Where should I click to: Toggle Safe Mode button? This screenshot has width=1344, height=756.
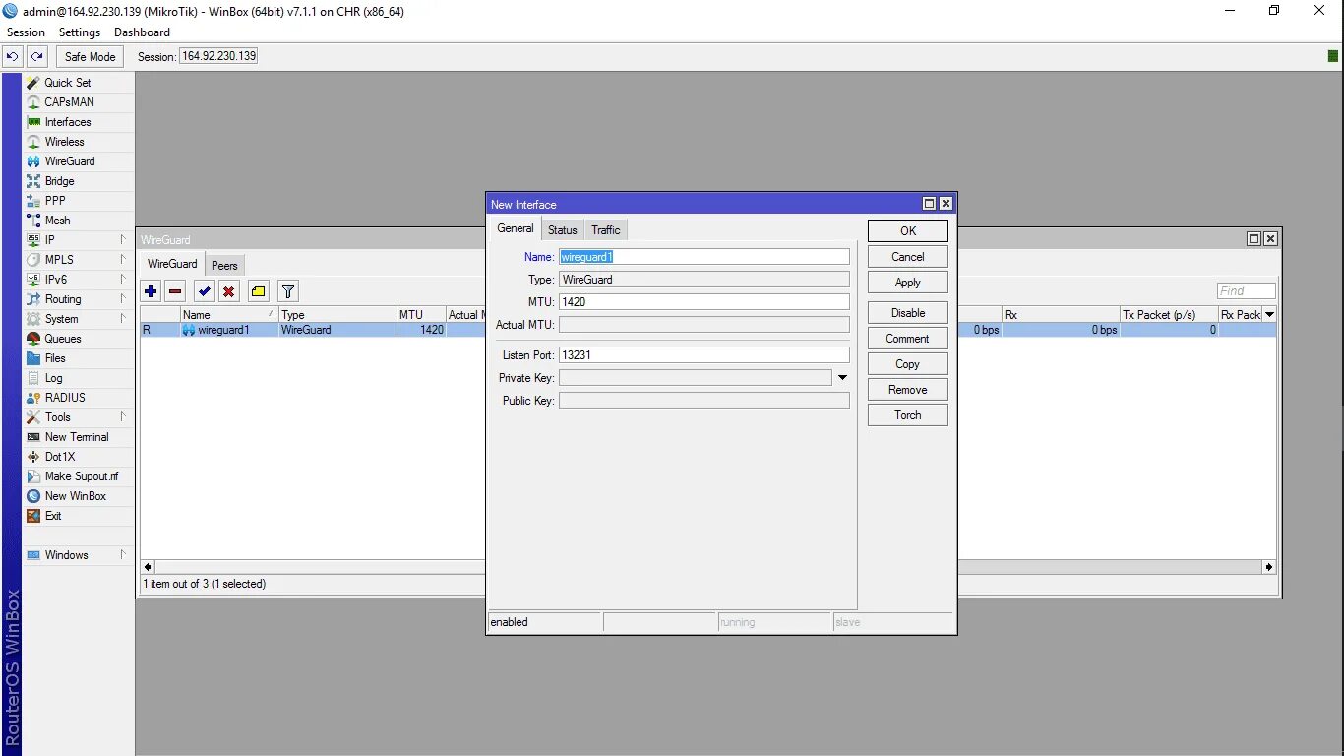pyautogui.click(x=91, y=57)
